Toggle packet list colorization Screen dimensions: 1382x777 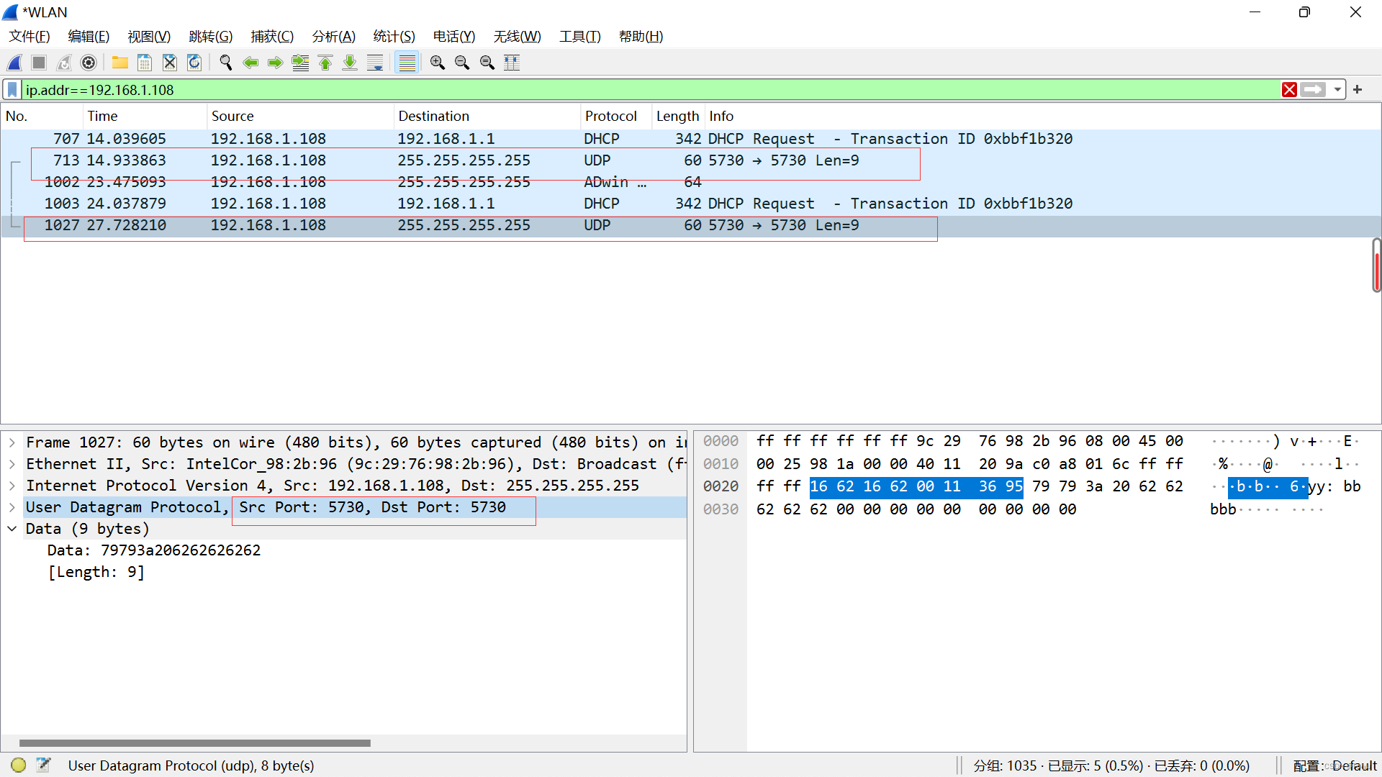407,63
